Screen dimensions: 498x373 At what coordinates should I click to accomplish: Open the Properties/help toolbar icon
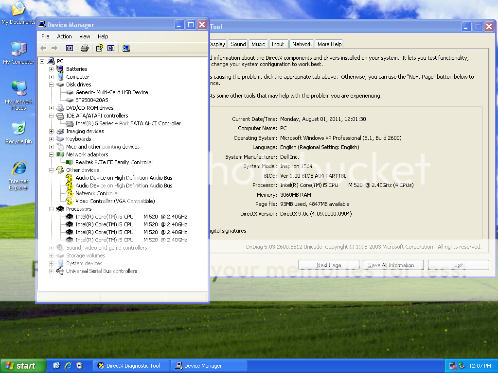pos(99,48)
